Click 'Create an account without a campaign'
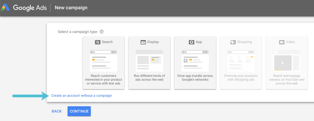 pyautogui.click(x=81, y=96)
